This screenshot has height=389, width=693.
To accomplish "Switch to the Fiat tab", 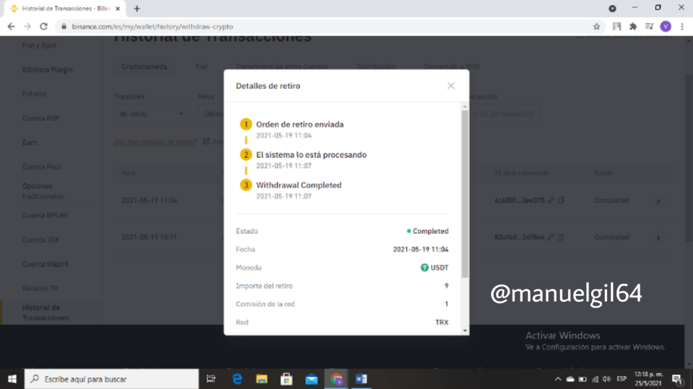I will pyautogui.click(x=201, y=66).
